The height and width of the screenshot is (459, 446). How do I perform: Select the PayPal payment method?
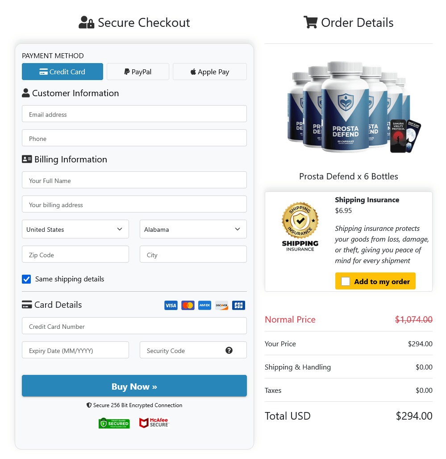[x=138, y=72]
